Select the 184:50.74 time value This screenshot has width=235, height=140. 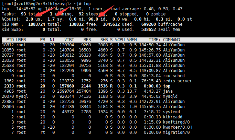pos(150,45)
